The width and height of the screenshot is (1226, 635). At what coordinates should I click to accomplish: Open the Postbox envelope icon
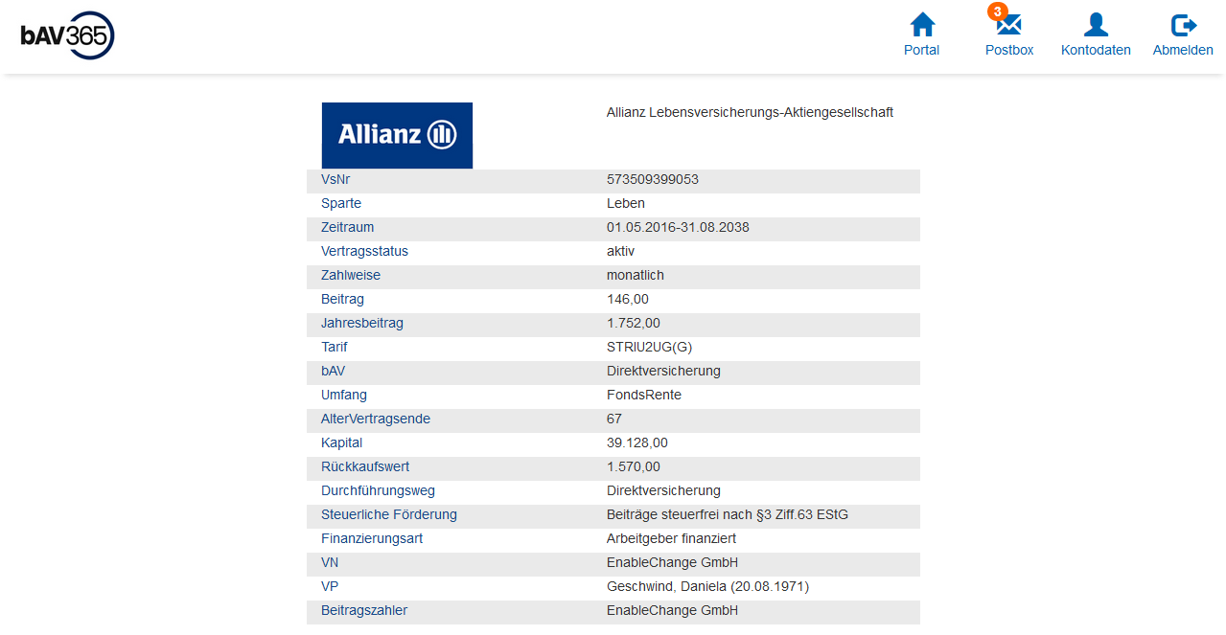pyautogui.click(x=1008, y=25)
